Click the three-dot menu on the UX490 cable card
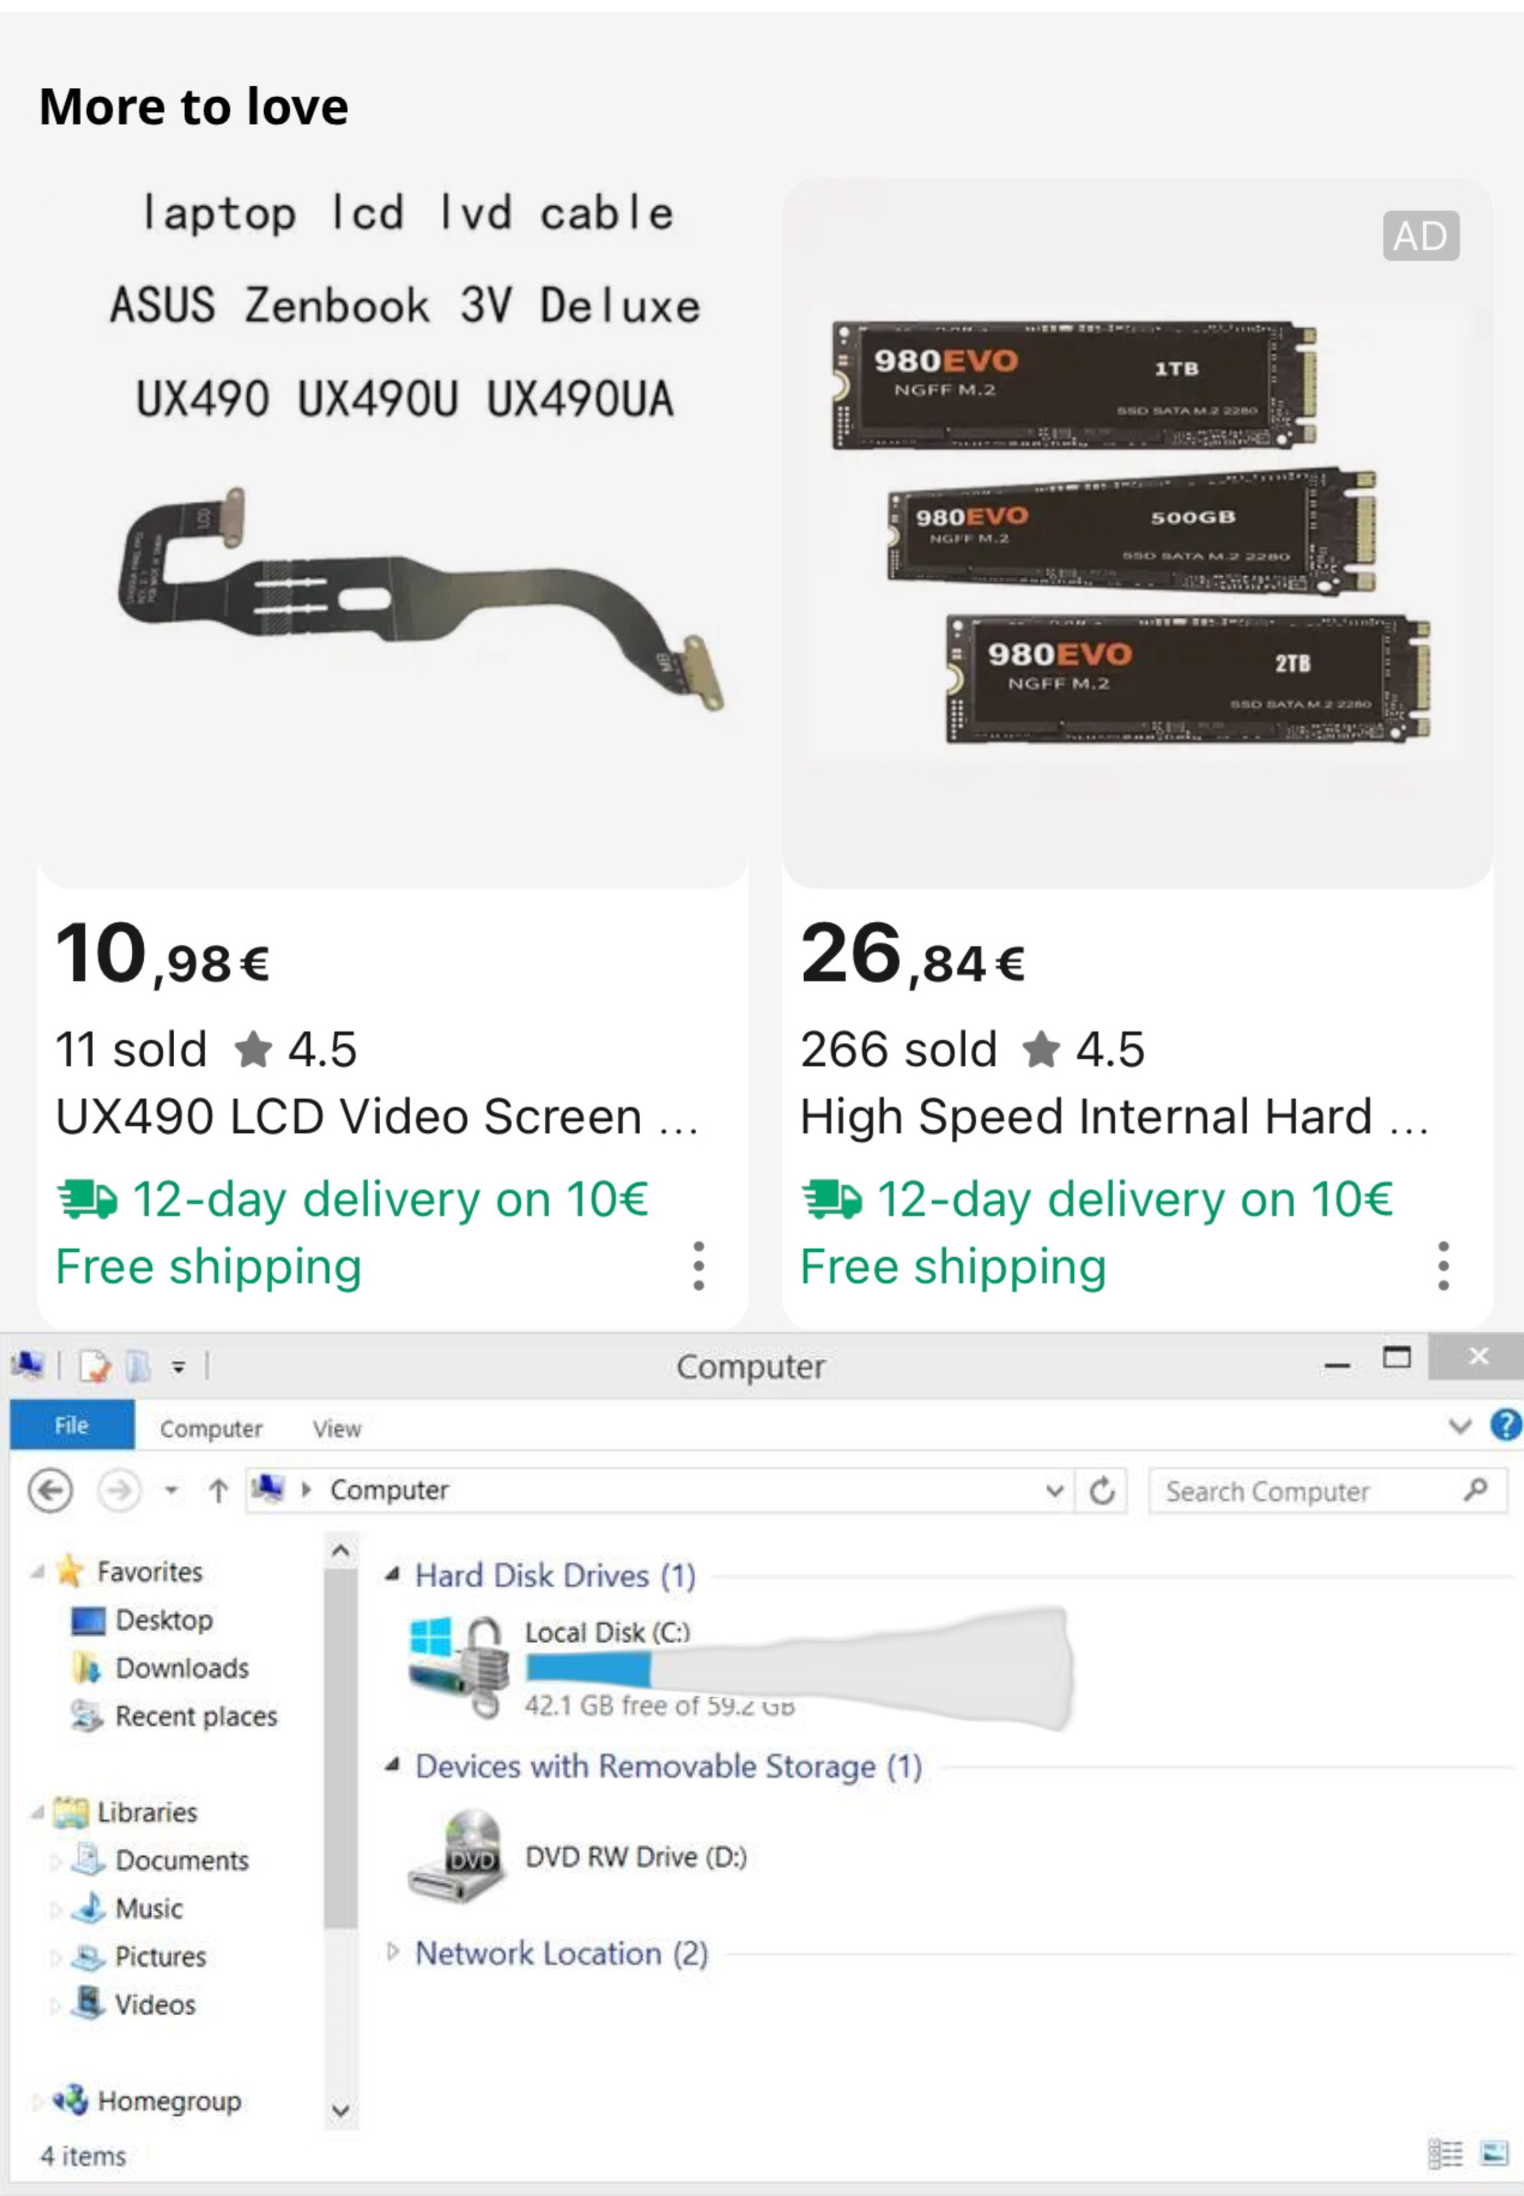This screenshot has height=2196, width=1524. coord(698,1265)
